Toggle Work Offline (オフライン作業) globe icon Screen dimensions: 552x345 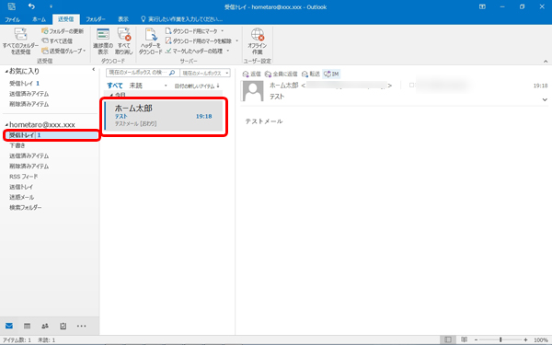tap(258, 35)
